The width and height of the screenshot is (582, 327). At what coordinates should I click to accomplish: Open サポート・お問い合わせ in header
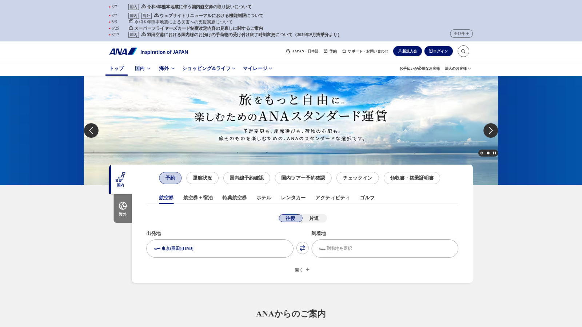365,51
